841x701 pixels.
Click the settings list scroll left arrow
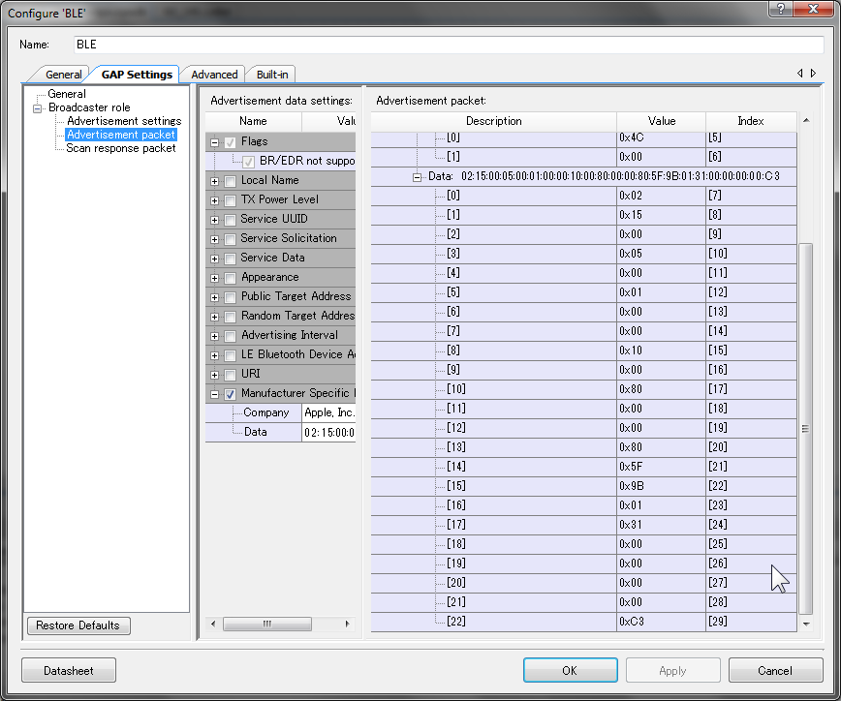point(213,624)
